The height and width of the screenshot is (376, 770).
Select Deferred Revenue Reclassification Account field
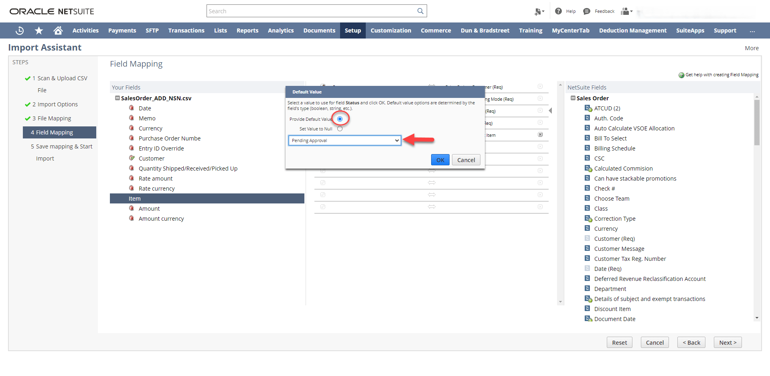click(x=650, y=278)
